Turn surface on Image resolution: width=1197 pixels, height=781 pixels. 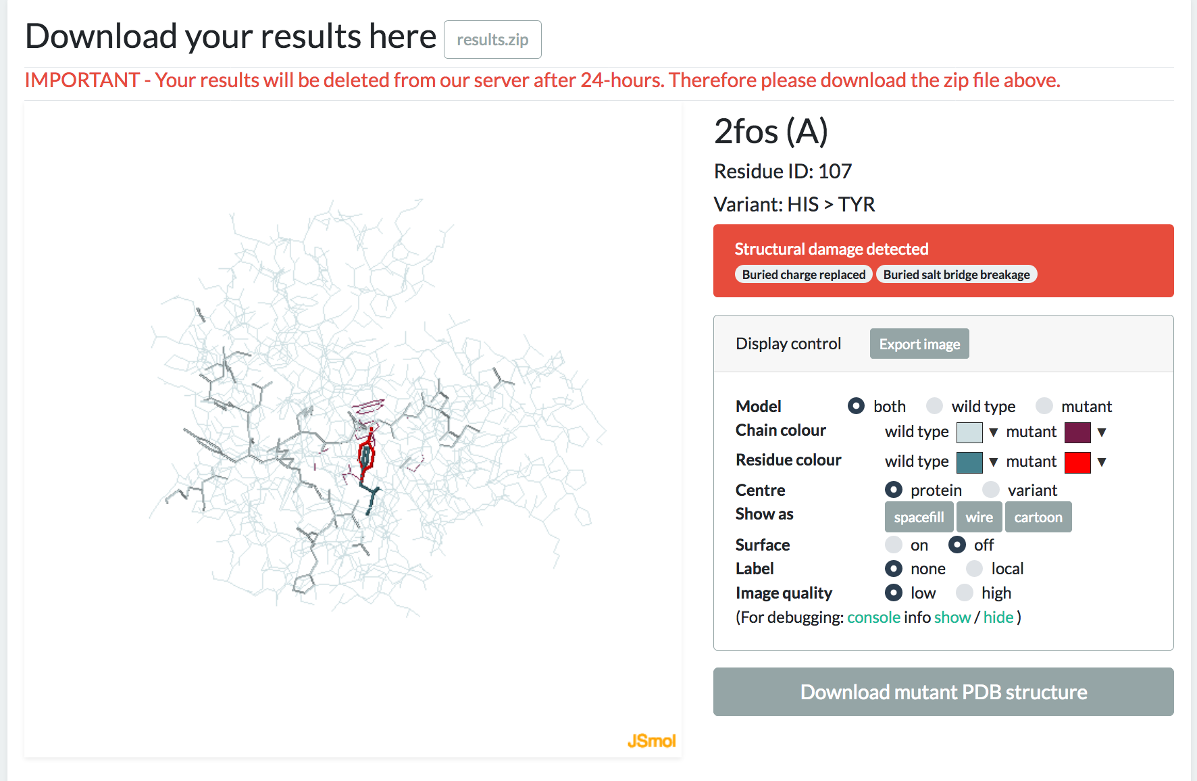pyautogui.click(x=894, y=545)
